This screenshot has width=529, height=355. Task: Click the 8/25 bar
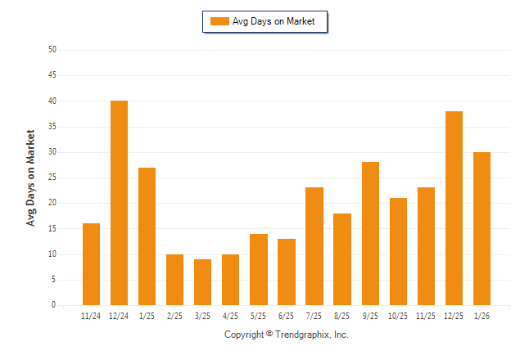[x=342, y=259]
